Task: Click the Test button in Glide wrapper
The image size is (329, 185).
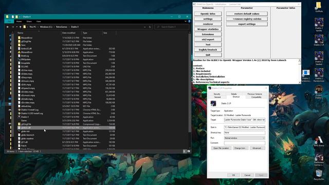Action: click(x=208, y=45)
